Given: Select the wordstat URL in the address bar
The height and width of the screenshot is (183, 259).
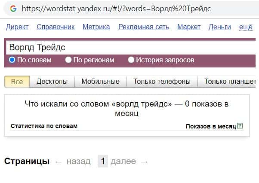Looking at the screenshot, I should [116, 9].
